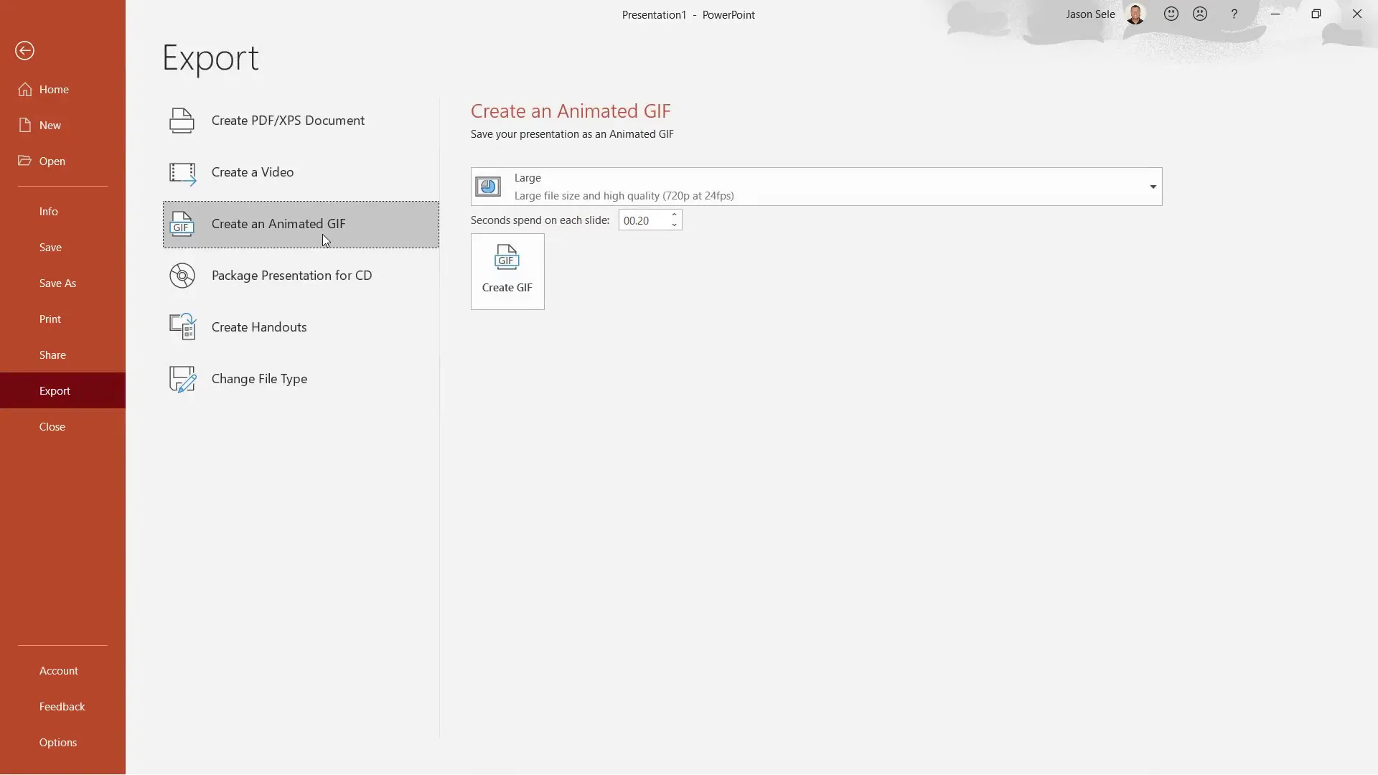
Task: Open Account settings page
Action: click(62, 671)
